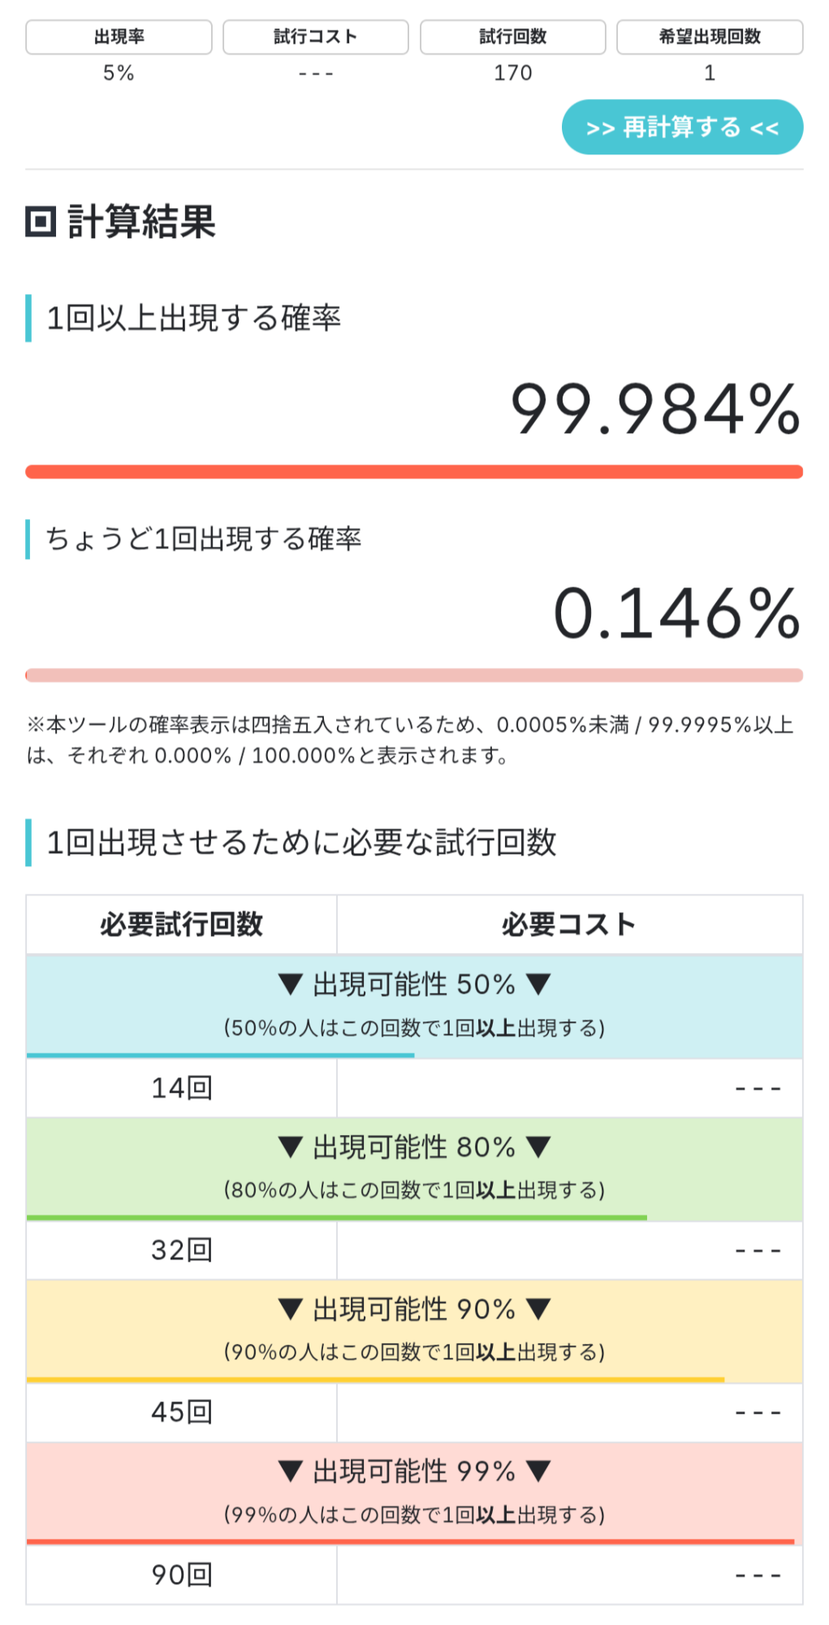
Task: Click the 32回 table cell
Action: [x=181, y=1250]
